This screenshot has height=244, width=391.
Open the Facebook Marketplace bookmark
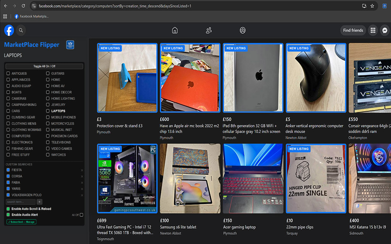(x=31, y=16)
